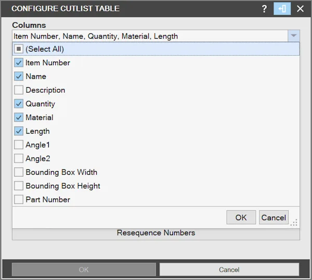Image resolution: width=312 pixels, height=280 pixels.
Task: Check the Bounding Box Height option
Action: 19,186
